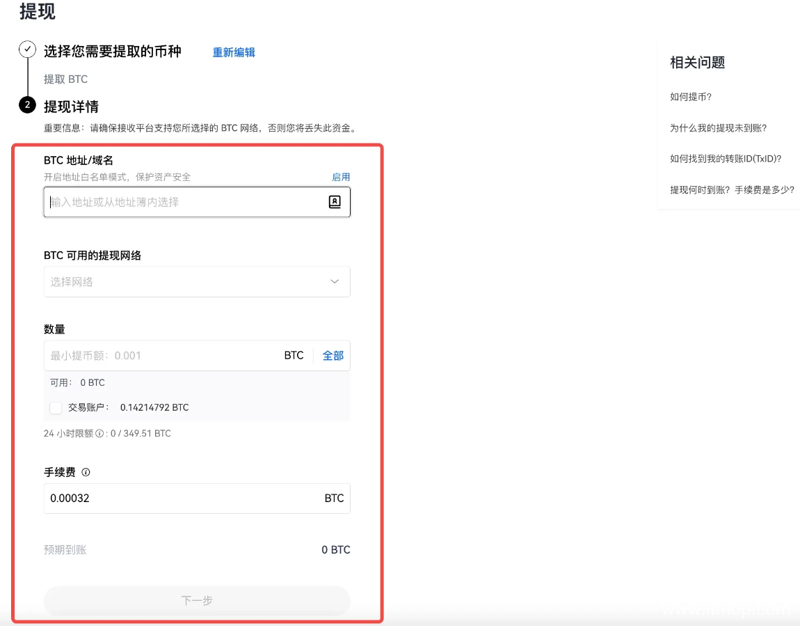Open the 如何提币? help question
Image resolution: width=800 pixels, height=626 pixels.
[690, 97]
